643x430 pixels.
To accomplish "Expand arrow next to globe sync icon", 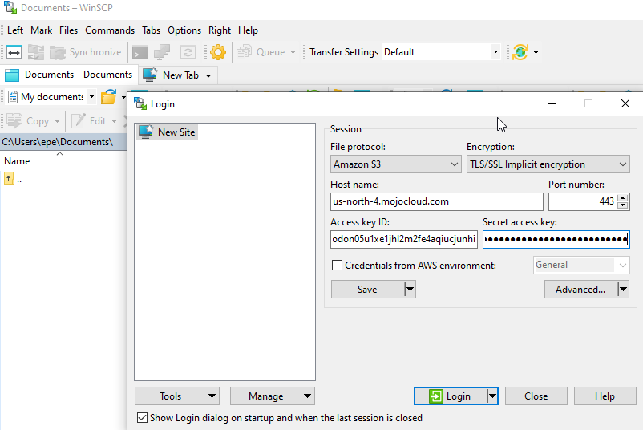I will (536, 52).
